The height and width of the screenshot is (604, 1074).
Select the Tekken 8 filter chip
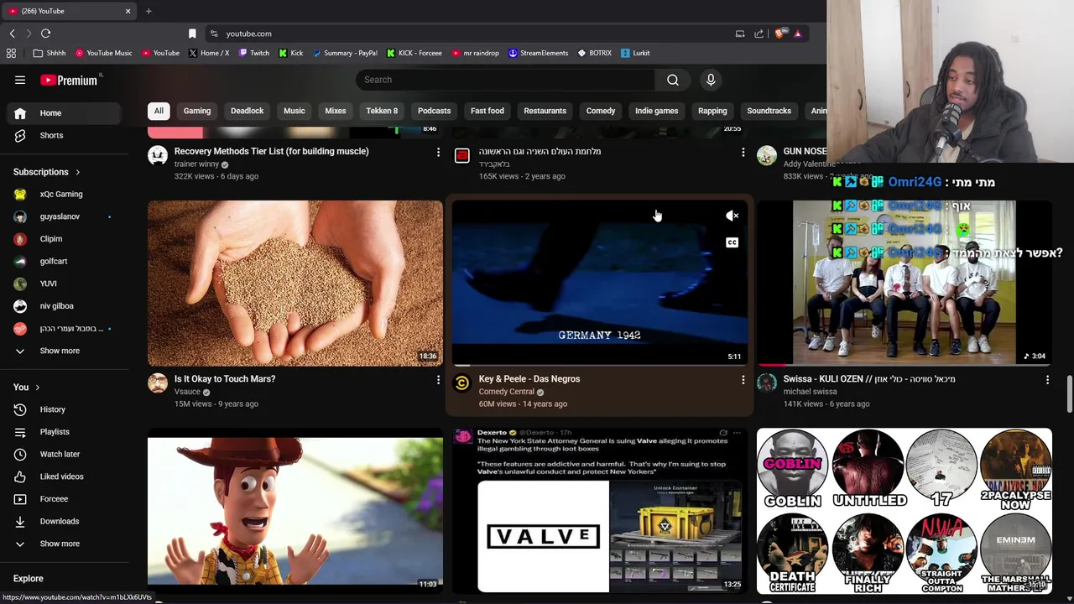point(382,111)
